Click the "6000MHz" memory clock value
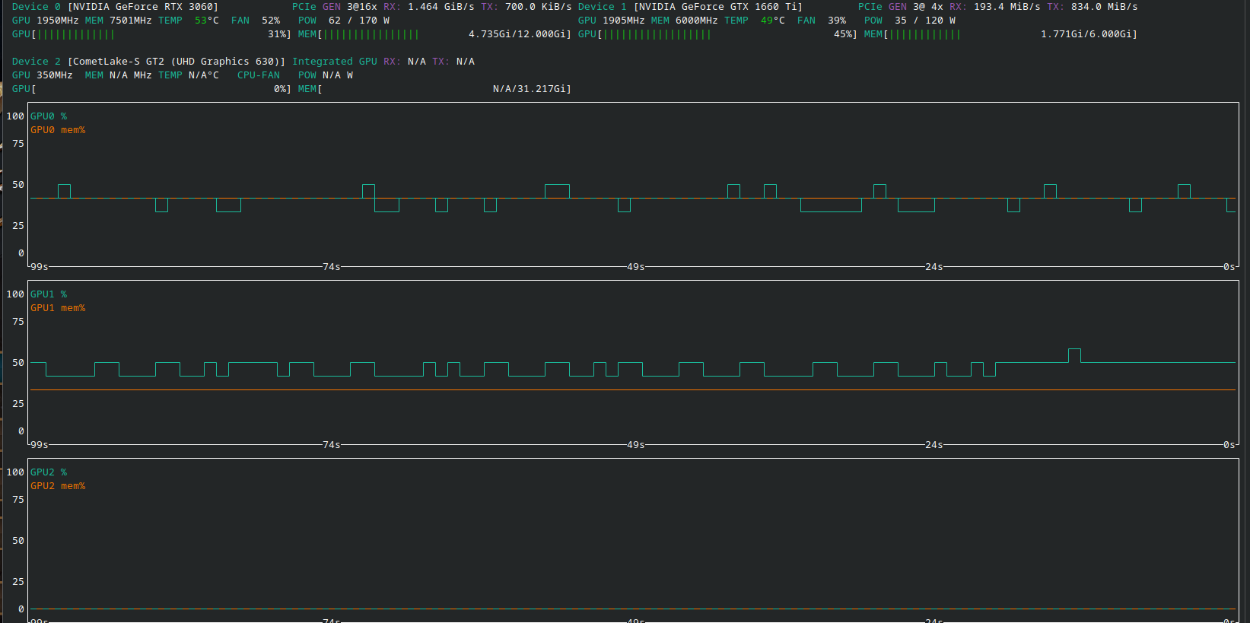The height and width of the screenshot is (623, 1250). 697,21
